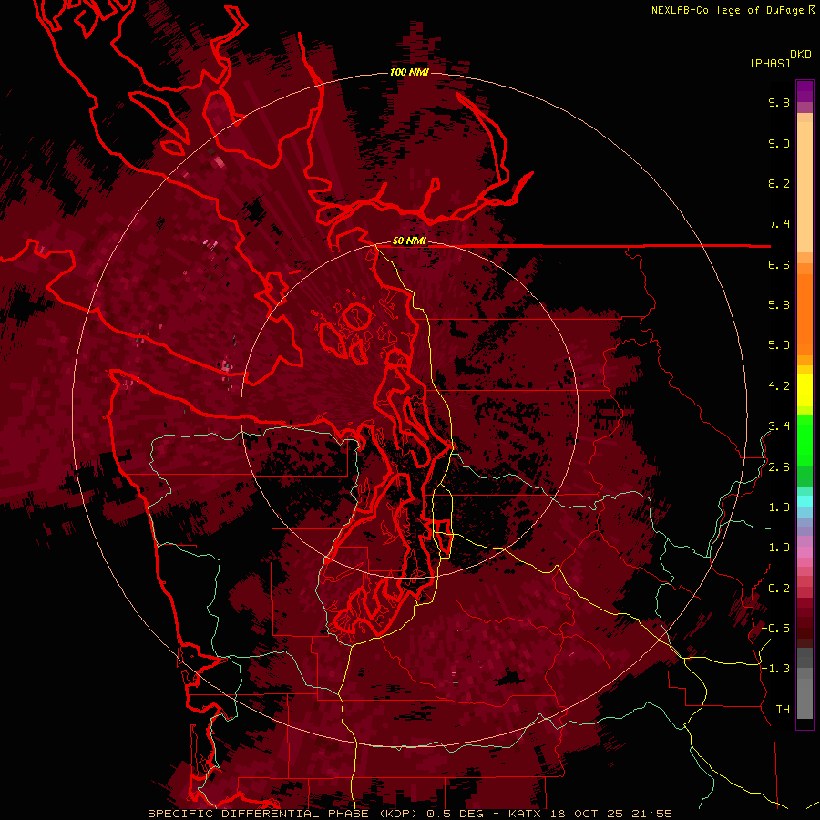Click the -1.3 value on legend
The image size is (820, 820).
(x=775, y=669)
